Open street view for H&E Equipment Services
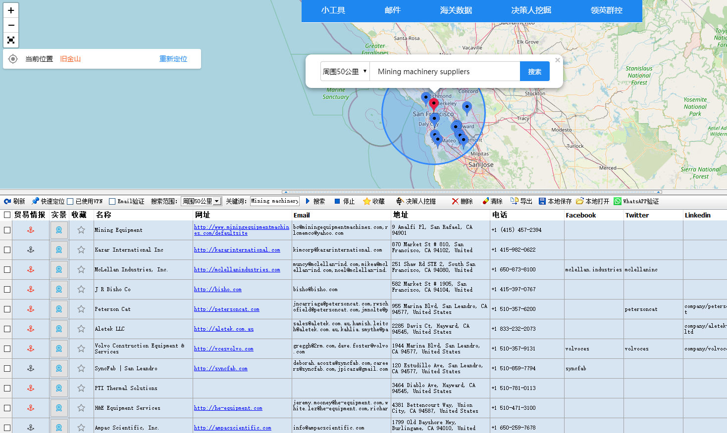 click(59, 408)
